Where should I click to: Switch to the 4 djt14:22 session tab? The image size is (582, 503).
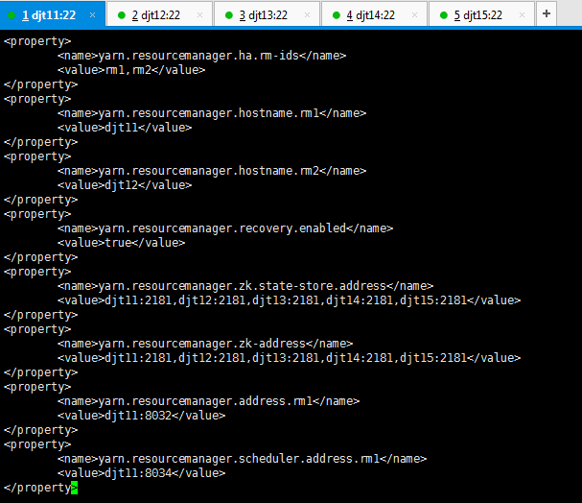coord(374,14)
